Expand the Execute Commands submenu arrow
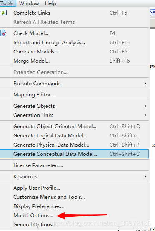This screenshot has height=231, width=155. coord(145,84)
